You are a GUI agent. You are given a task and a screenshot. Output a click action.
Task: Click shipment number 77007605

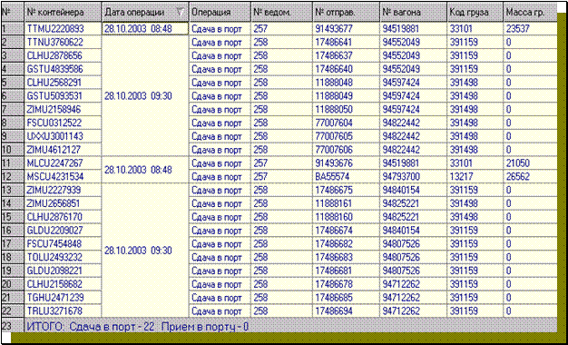334,136
